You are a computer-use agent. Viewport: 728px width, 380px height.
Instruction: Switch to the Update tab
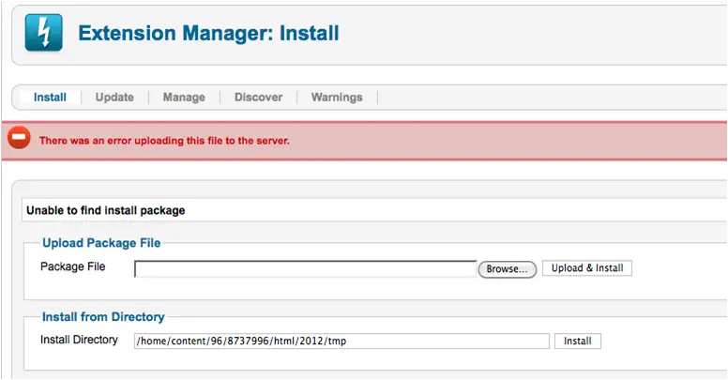pos(114,97)
